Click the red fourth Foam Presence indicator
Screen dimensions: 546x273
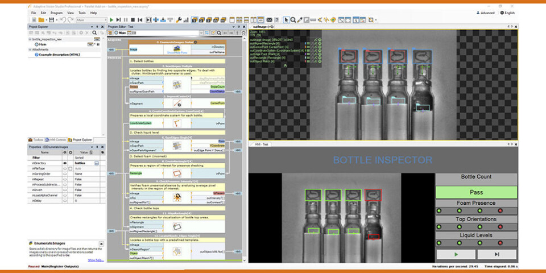coord(500,210)
